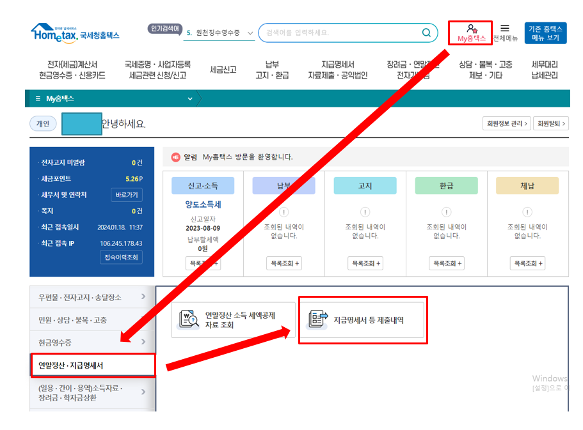Open 지급명세서 등 제출내역 icon
The width and height of the screenshot is (583, 430).
click(x=317, y=319)
